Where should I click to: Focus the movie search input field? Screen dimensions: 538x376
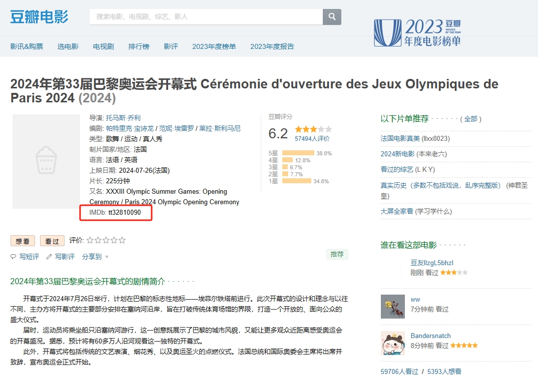[x=205, y=16]
